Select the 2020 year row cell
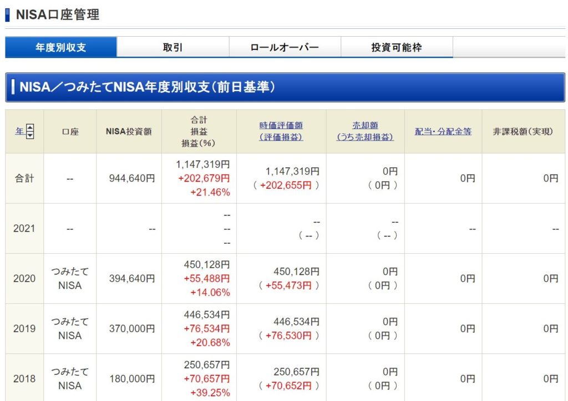The width and height of the screenshot is (568, 401). (24, 278)
